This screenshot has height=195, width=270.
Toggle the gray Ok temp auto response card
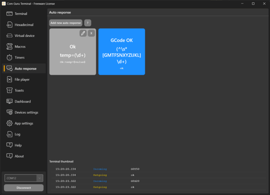point(73,56)
